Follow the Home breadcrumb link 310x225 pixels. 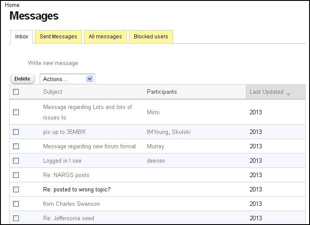pyautogui.click(x=12, y=5)
